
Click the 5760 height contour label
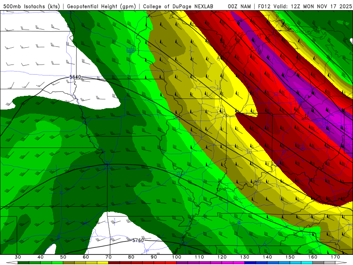coord(138,240)
